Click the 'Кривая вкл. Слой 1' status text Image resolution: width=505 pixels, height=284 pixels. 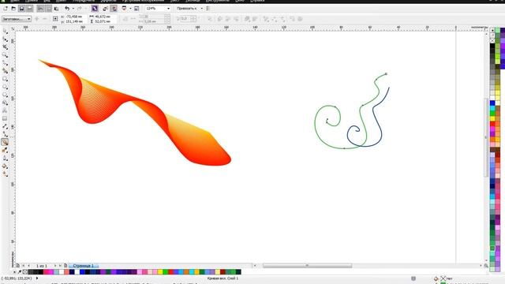coord(223,278)
